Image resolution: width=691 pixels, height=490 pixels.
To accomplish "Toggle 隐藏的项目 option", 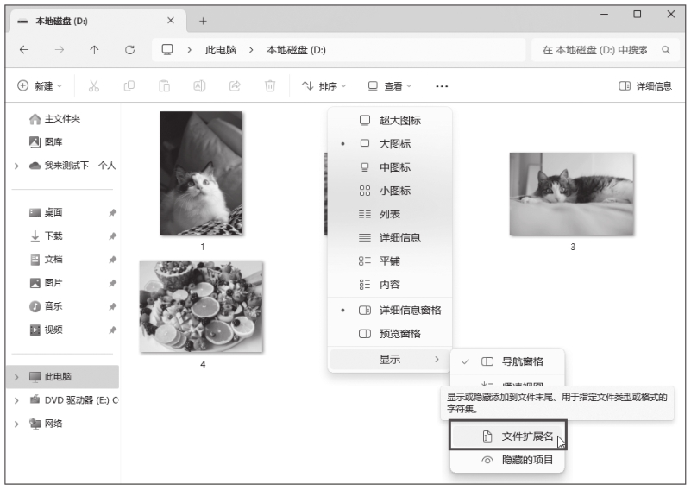I will 507,460.
